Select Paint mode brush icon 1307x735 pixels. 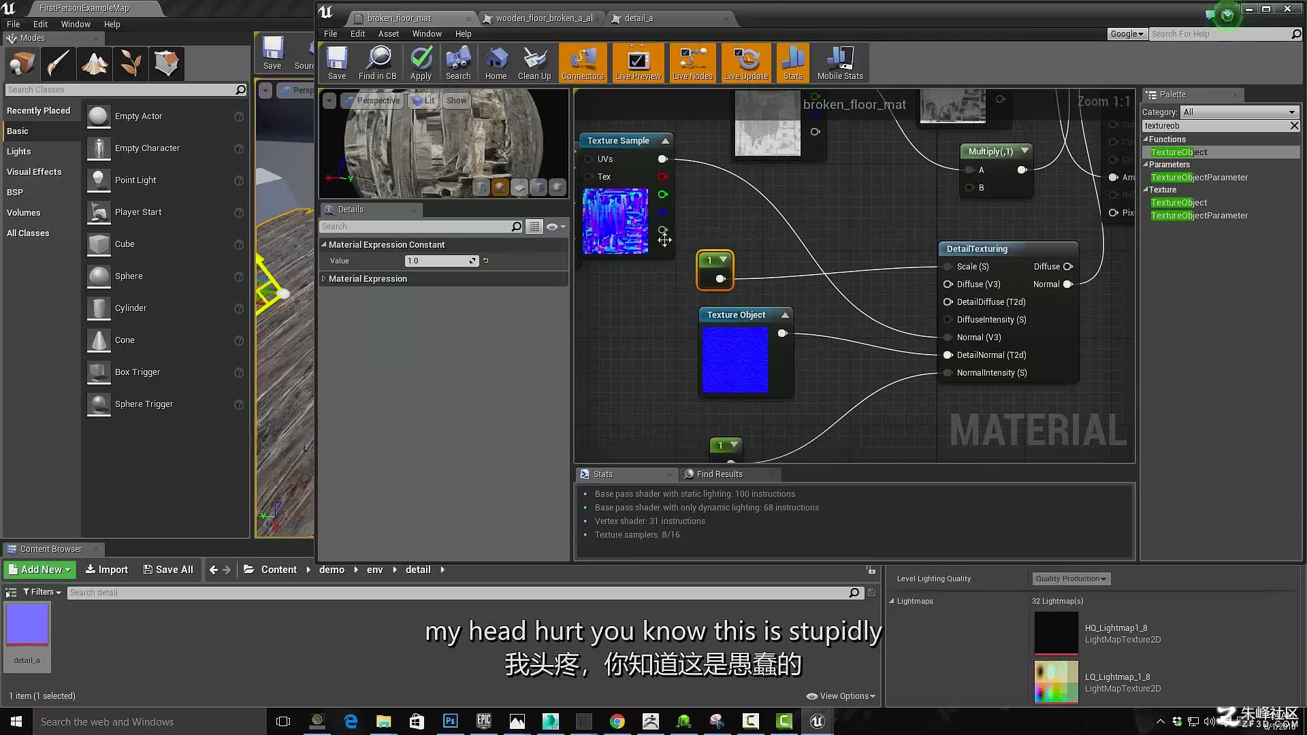(x=59, y=63)
